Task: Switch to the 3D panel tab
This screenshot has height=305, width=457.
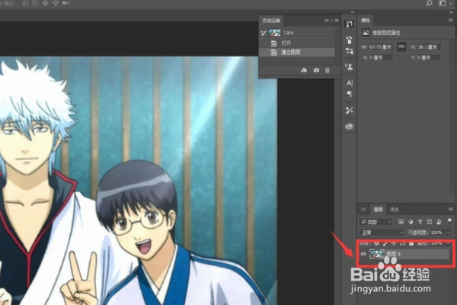Action: pyautogui.click(x=364, y=210)
